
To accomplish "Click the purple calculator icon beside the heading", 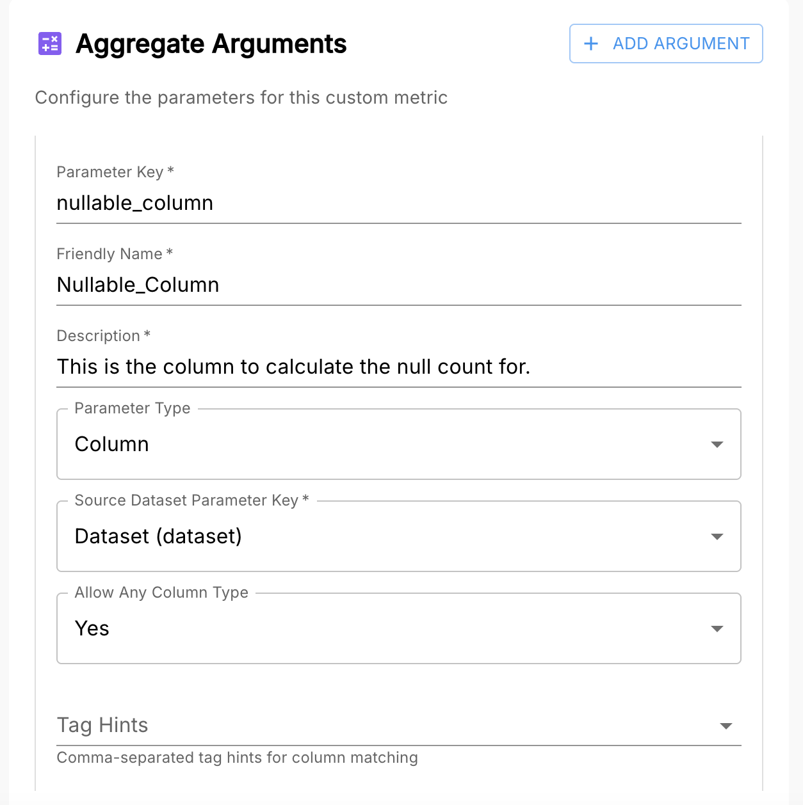I will click(x=50, y=44).
